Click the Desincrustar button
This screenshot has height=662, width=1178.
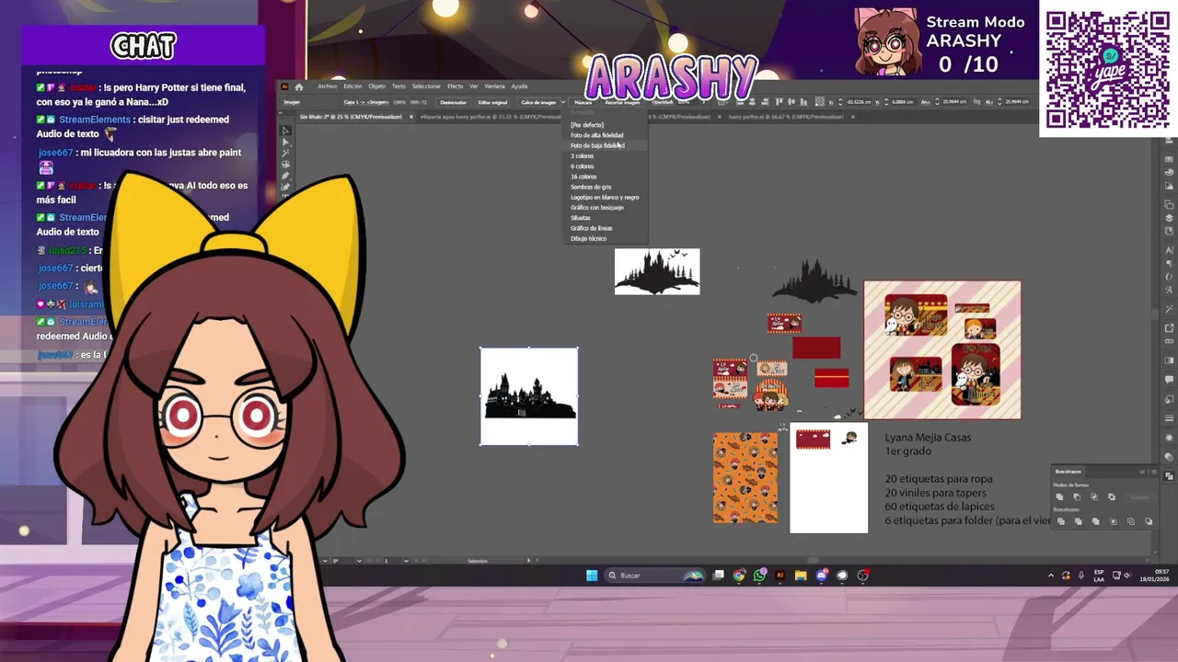pyautogui.click(x=453, y=102)
